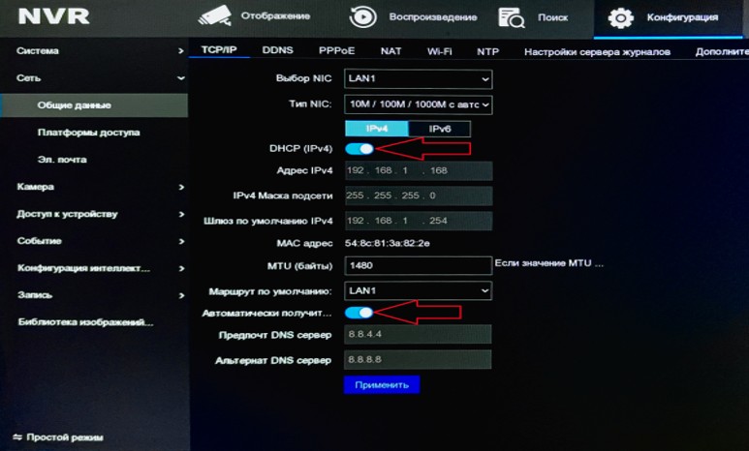This screenshot has height=451, width=749.
Task: Open the Выбор NIC dropdown
Action: (x=418, y=78)
